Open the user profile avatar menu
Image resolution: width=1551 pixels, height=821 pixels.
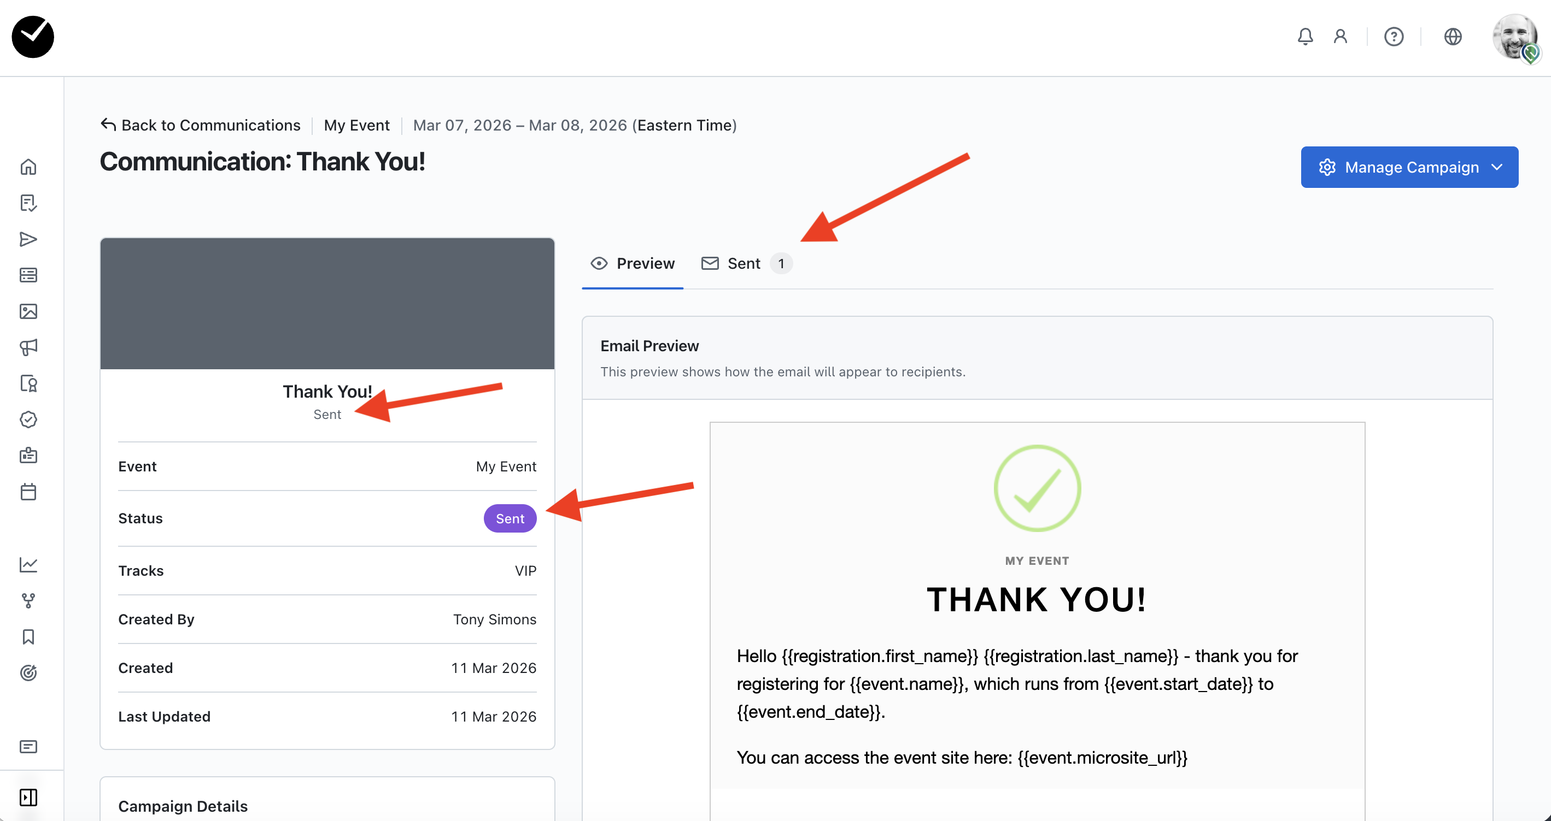pyautogui.click(x=1515, y=37)
